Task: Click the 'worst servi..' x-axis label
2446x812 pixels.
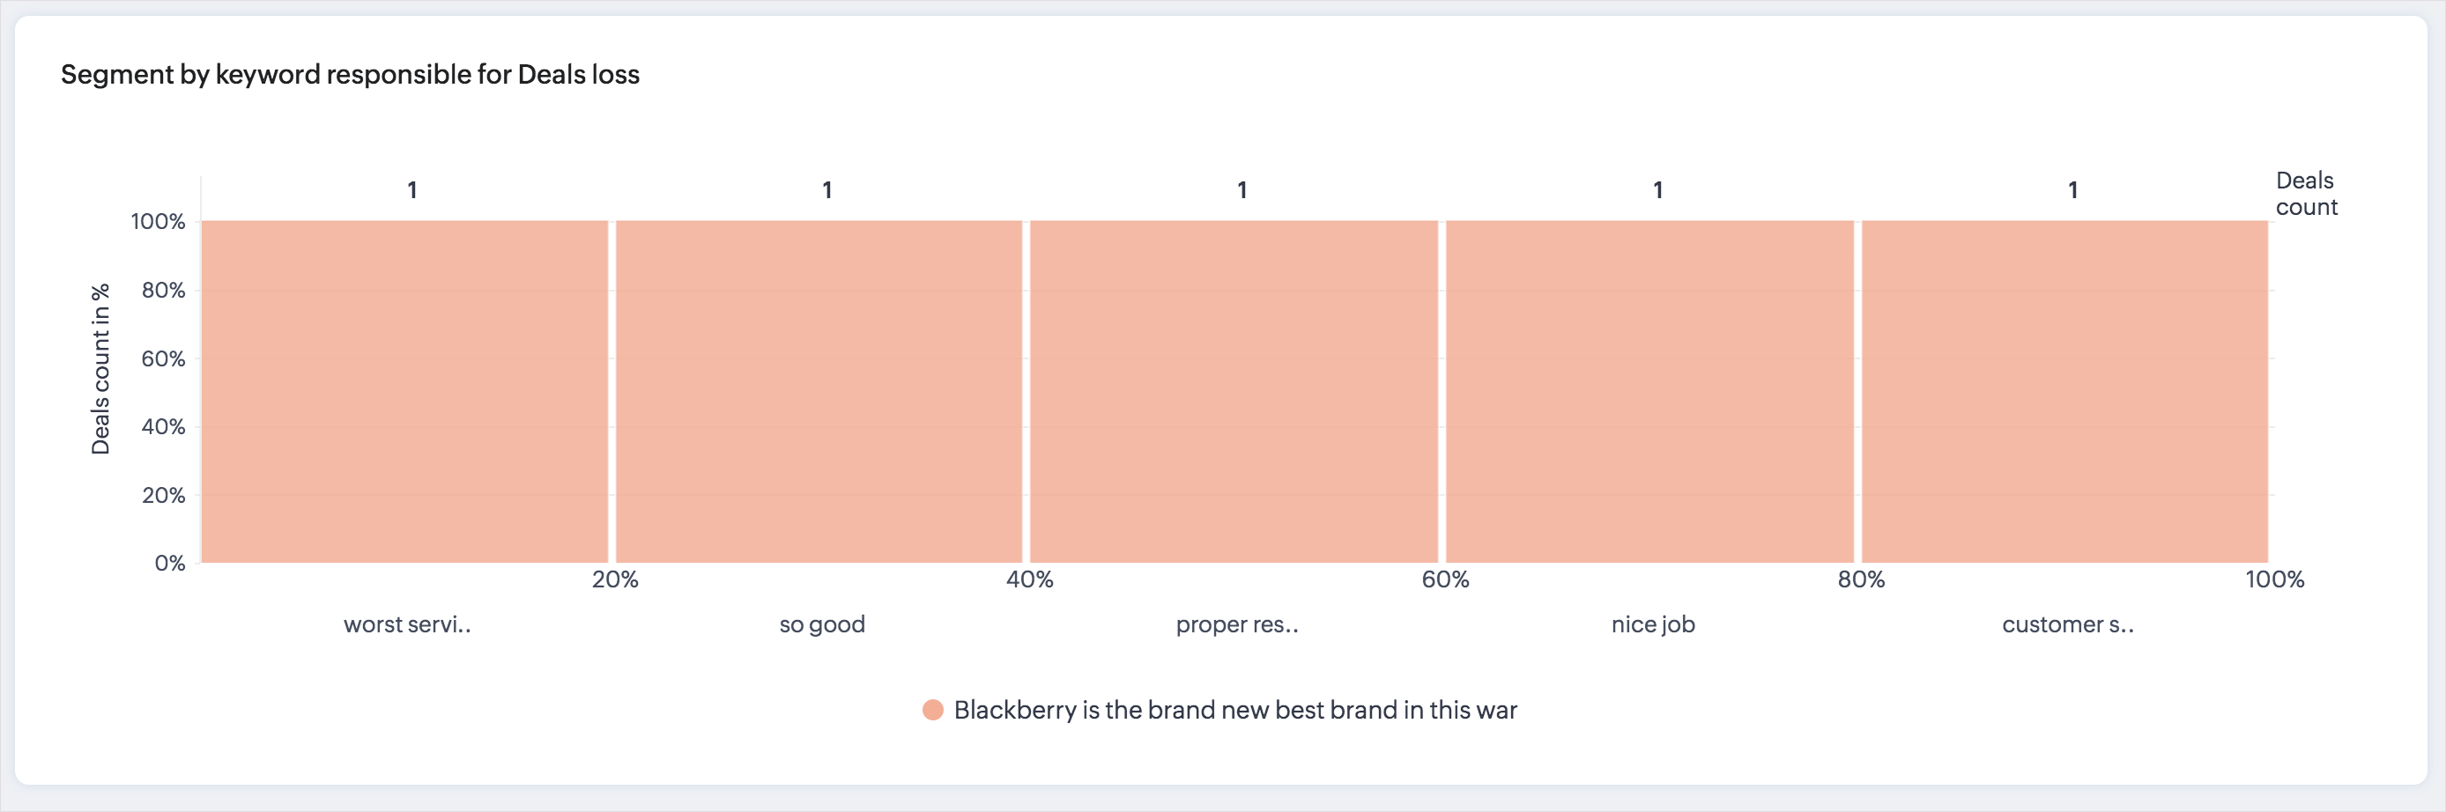Action: click(406, 624)
